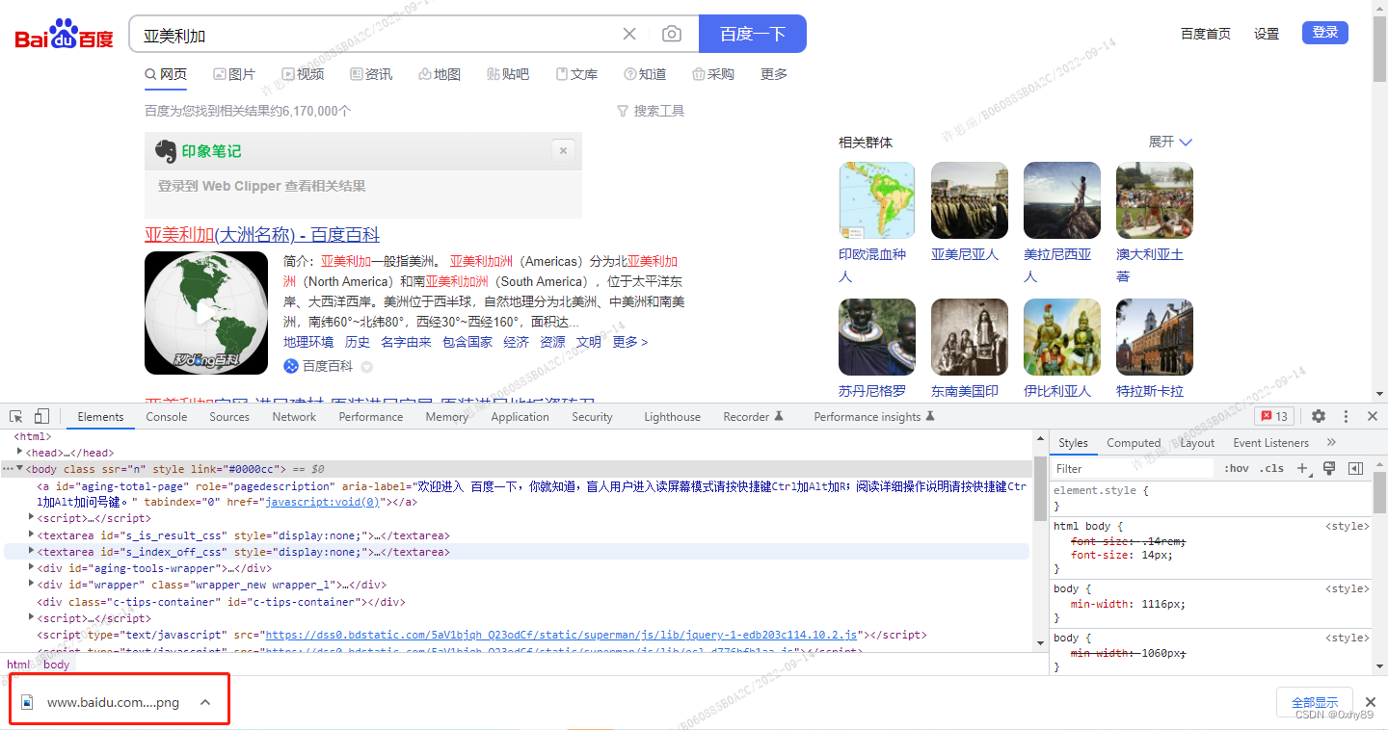Expand the s_is_result_css textarea node
This screenshot has width=1388, height=730.
[x=32, y=534]
